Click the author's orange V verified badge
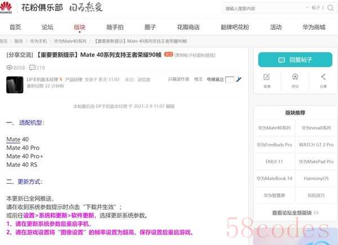This screenshot has width=338, height=245. click(x=61, y=79)
